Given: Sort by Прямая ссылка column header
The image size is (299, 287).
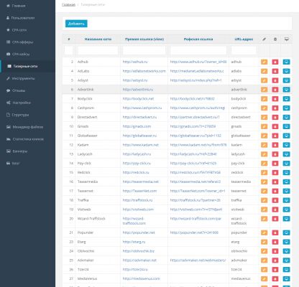Looking at the screenshot, I should [144, 39].
